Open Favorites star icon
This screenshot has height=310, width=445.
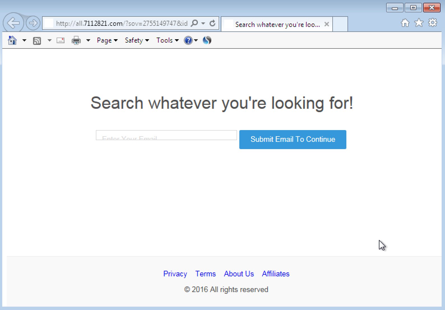(x=419, y=23)
